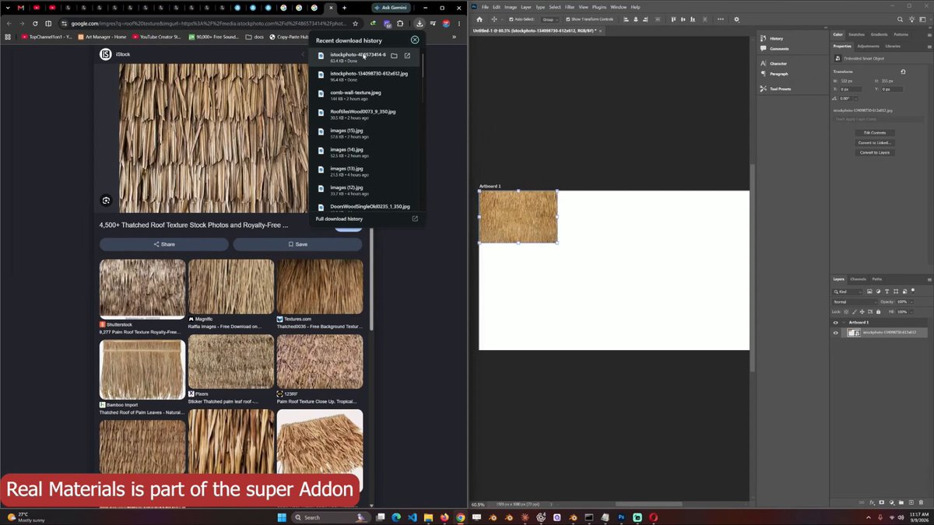Screen dimensions: 934x525
Task: Collapse the Artboard 1 layer group
Action: [x=843, y=322]
